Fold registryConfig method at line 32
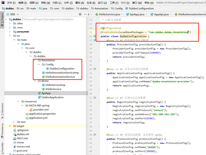This screenshot has height=155, width=206. [99, 102]
